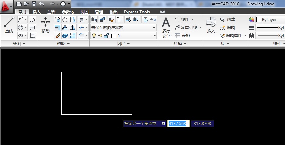Select the Mirror tool

coord(73,27)
